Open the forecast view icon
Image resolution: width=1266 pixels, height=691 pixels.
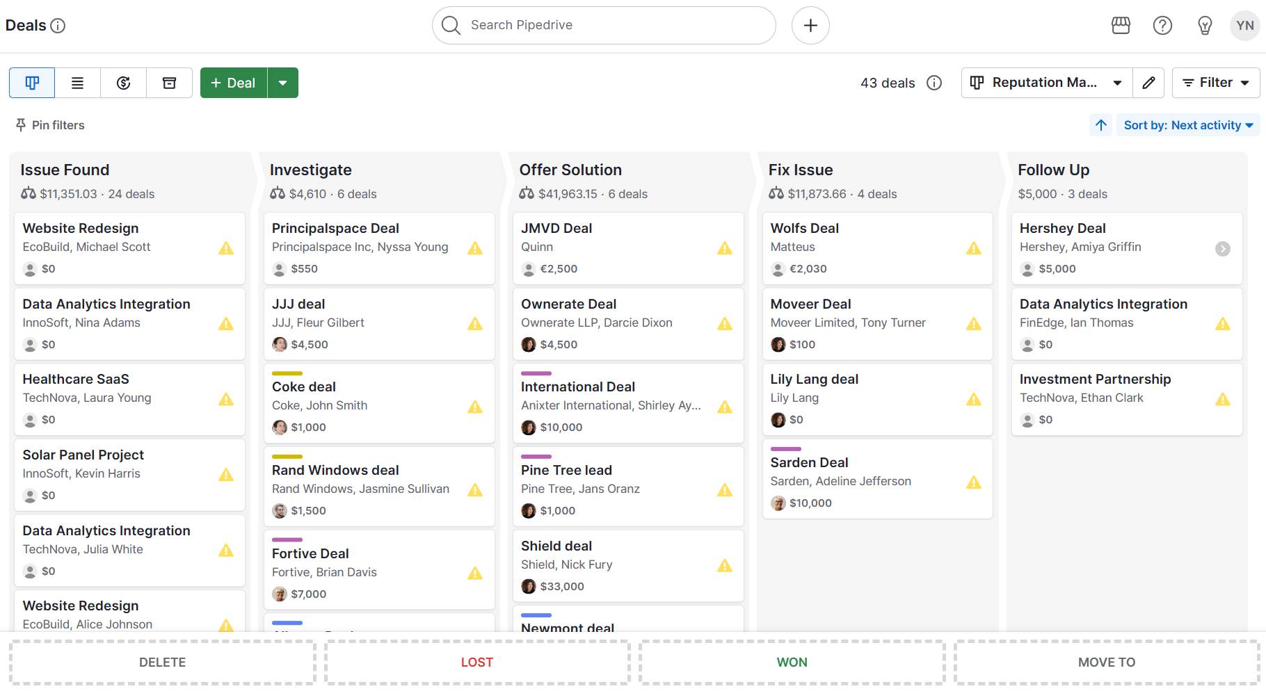124,83
